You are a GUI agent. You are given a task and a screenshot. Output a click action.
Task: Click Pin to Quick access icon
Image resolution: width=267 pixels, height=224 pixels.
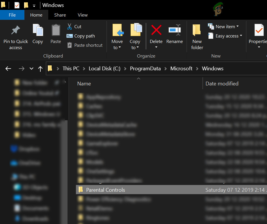tap(15, 30)
